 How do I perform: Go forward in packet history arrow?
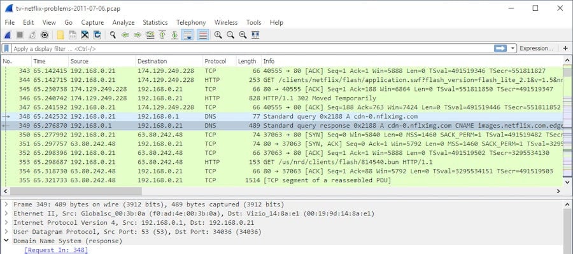tap(138, 35)
